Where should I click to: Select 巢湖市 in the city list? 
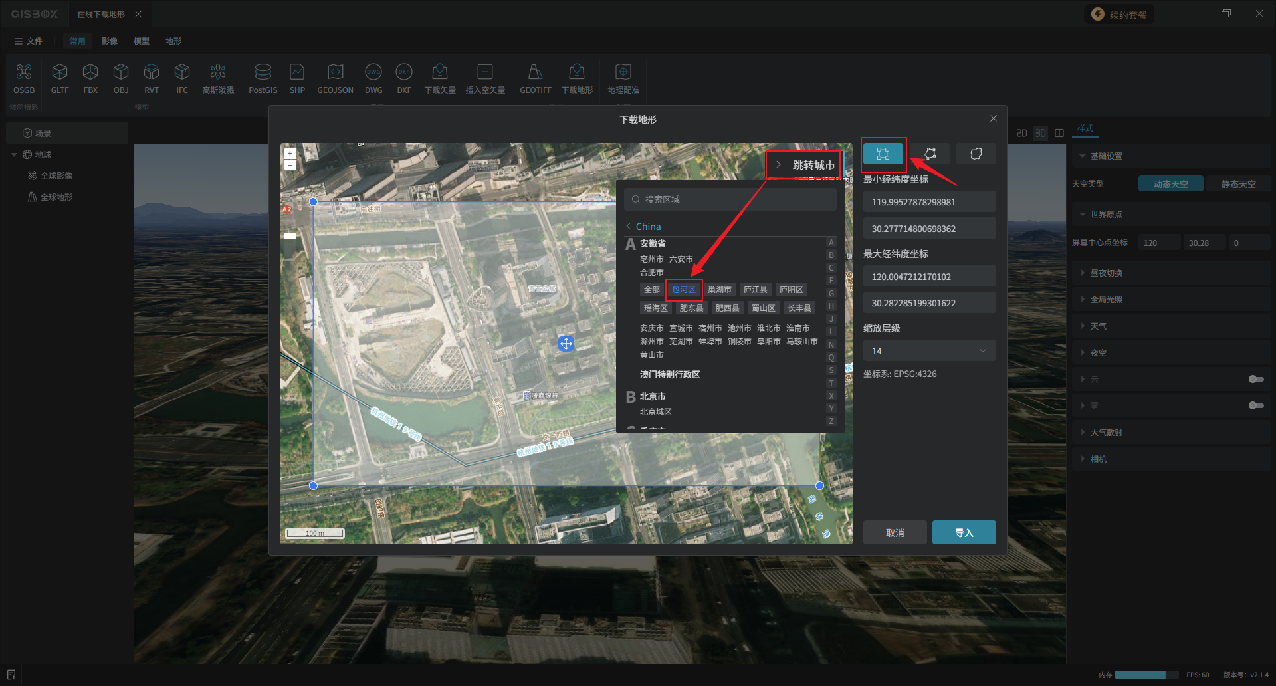[719, 290]
